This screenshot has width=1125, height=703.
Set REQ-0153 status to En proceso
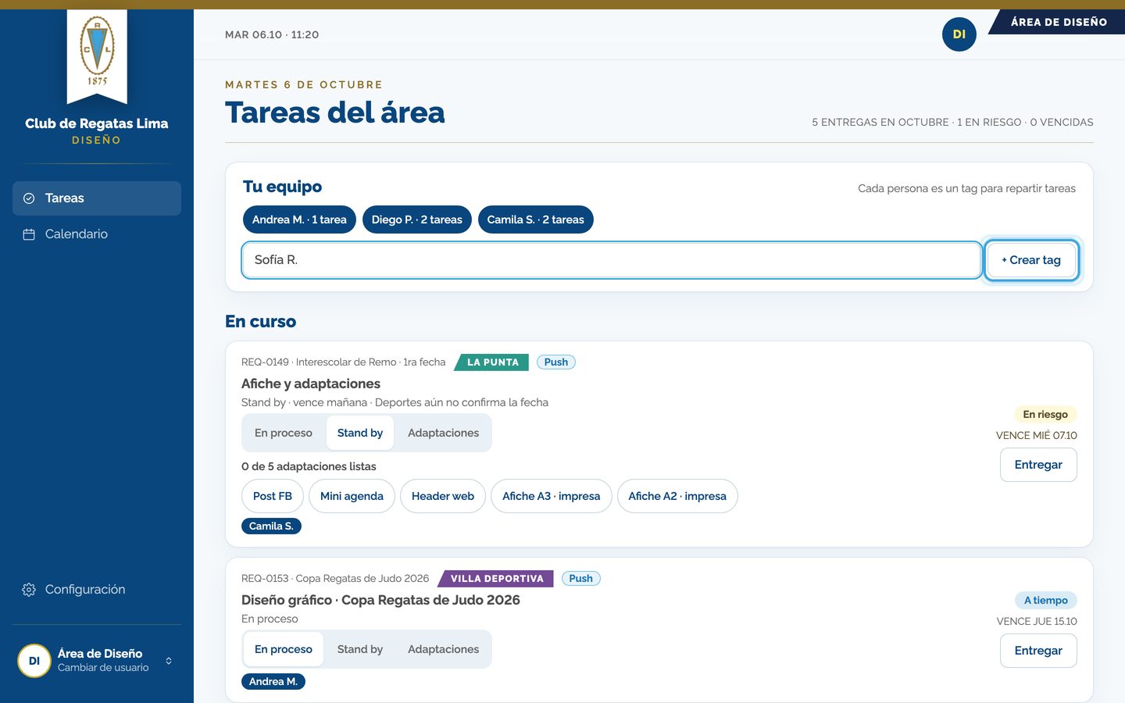tap(284, 649)
